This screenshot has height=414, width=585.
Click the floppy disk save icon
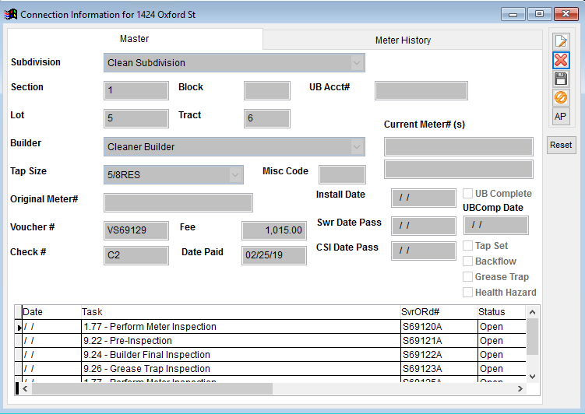[x=560, y=79]
